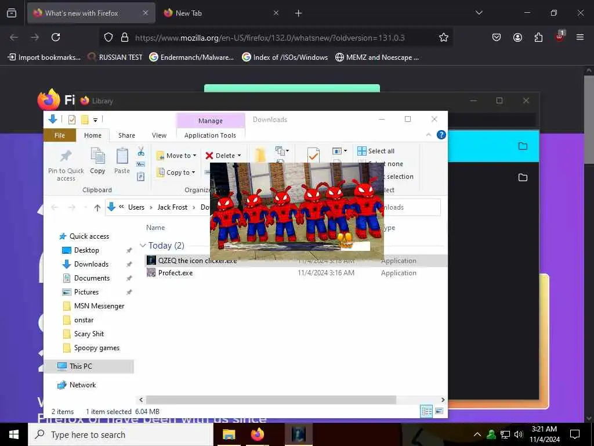594x446 pixels.
Task: Click the shield tracking protection icon
Action: 108,37
